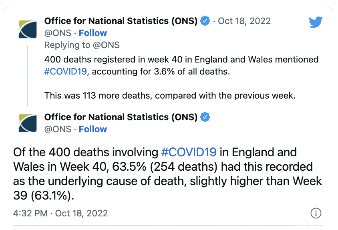Viewport: 338px width, 230px height.
Task: Click the verified badge in the second tweet
Action: 205,117
